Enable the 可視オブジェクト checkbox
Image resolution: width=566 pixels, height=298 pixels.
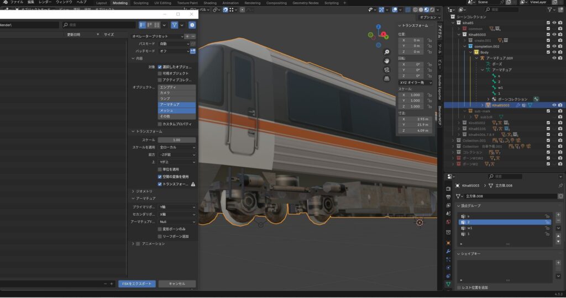pyautogui.click(x=160, y=73)
